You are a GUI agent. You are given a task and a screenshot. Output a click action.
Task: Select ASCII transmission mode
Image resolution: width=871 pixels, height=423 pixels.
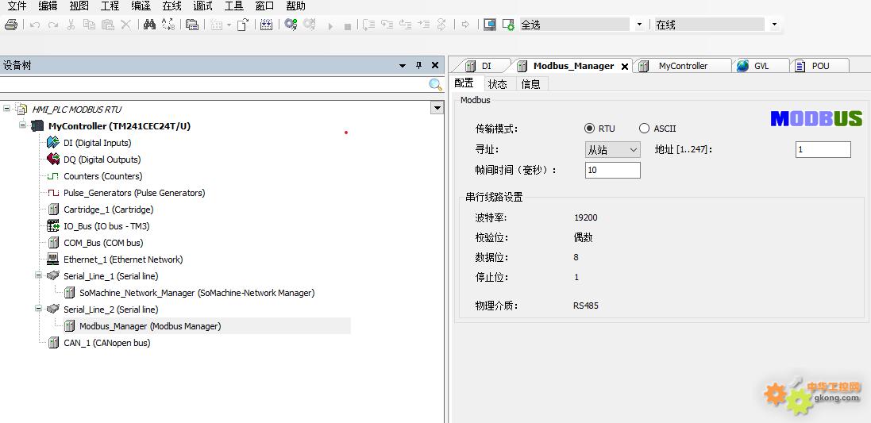tap(644, 129)
